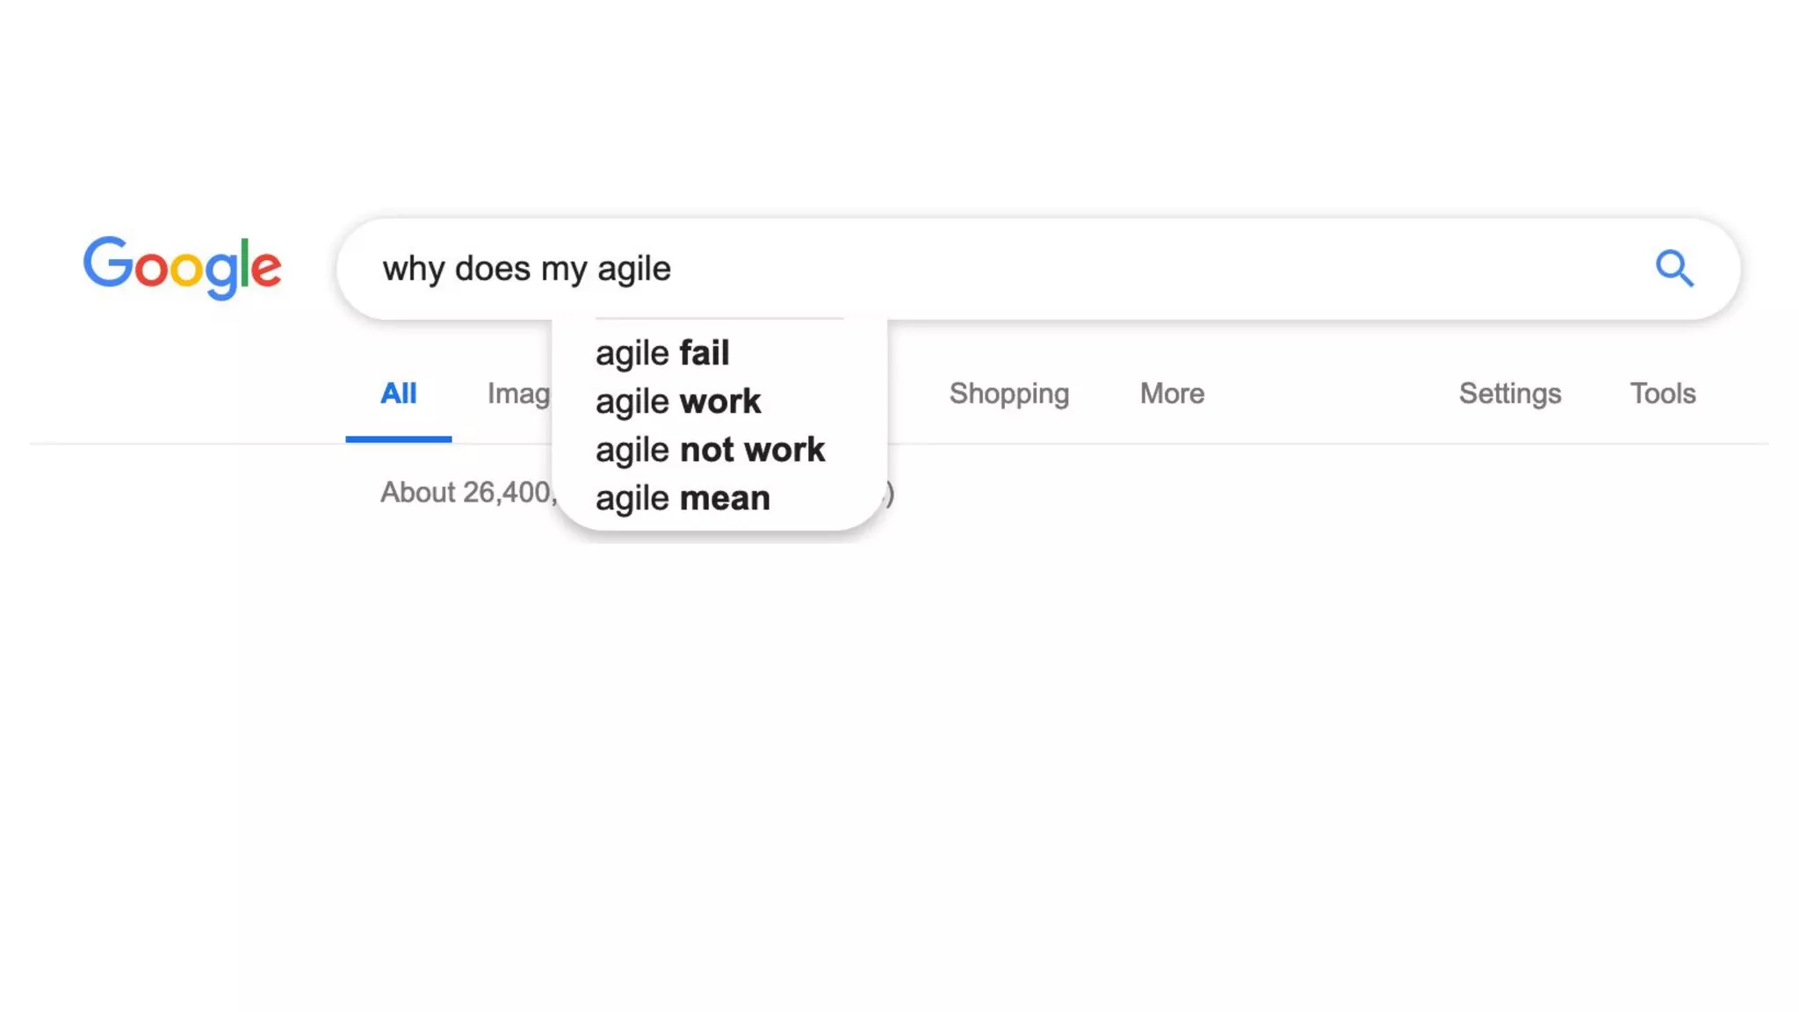Click the red 'e' in the Google logo
This screenshot has width=1799, height=1012.
pyautogui.click(x=266, y=268)
